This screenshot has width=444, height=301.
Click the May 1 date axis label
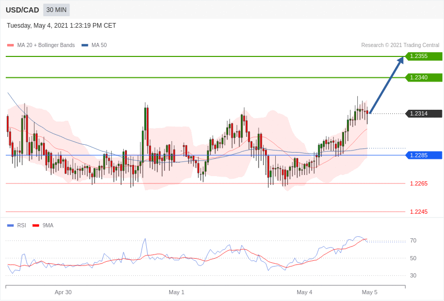click(177, 292)
